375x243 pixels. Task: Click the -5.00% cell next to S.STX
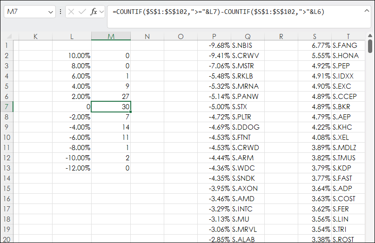[214, 106]
